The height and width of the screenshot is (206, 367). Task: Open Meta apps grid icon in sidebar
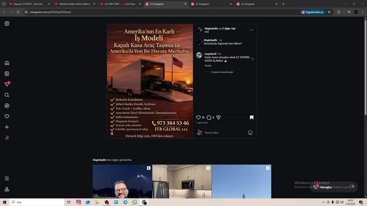pos(7,189)
